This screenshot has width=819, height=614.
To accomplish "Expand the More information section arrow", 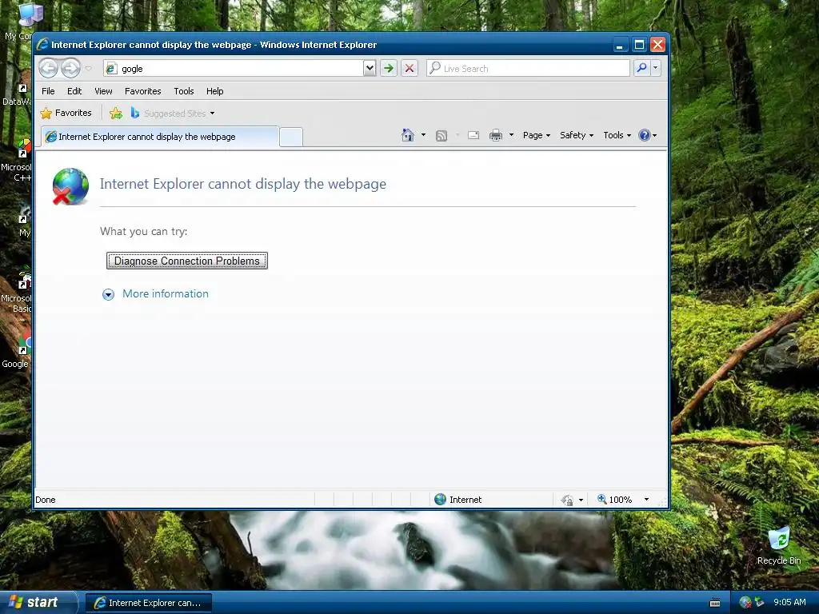I will coord(108,294).
